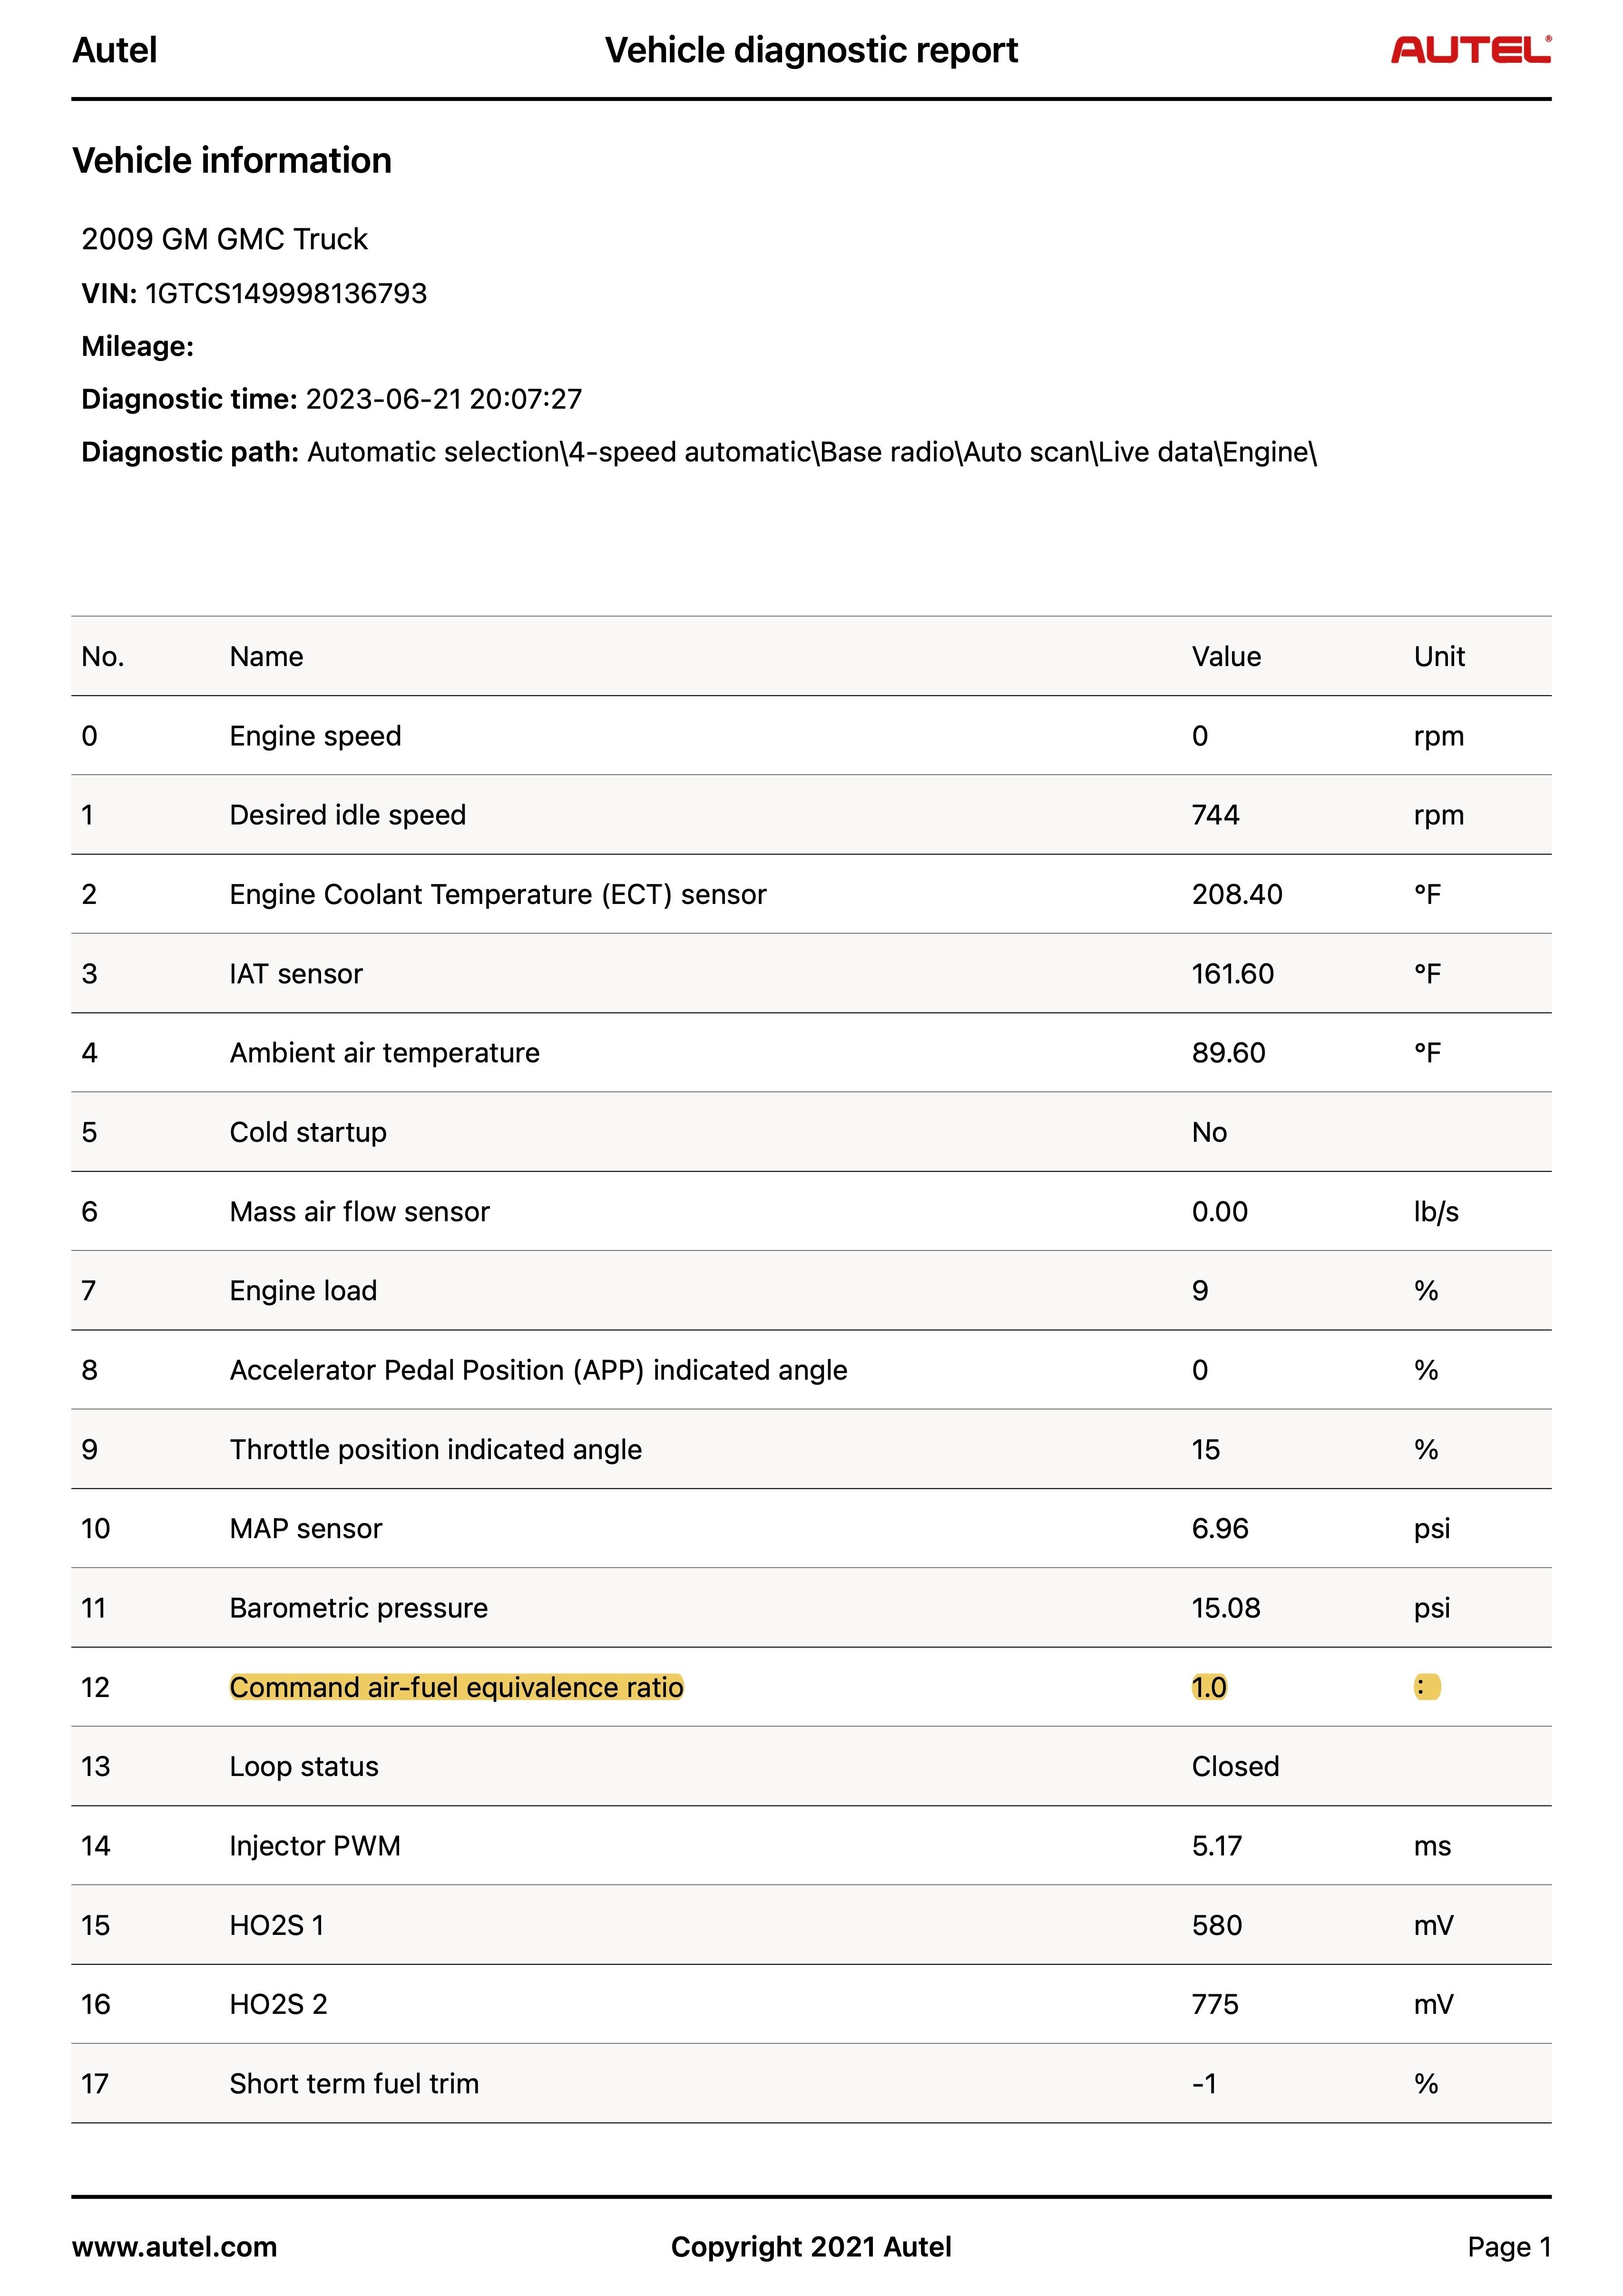Click the Diagnostic time 2023-06-21 20:07:27
This screenshot has width=1623, height=2296.
[443, 399]
